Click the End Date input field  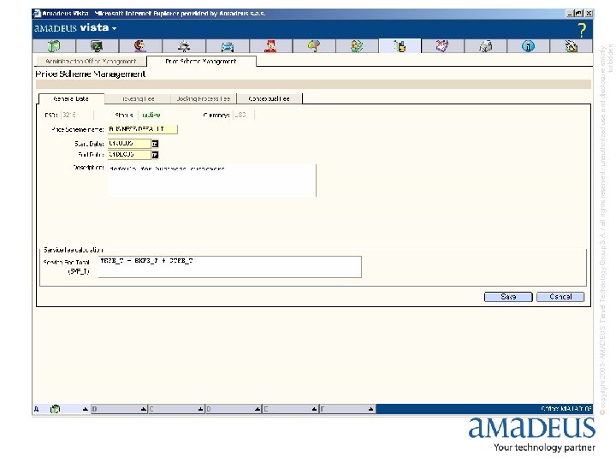(129, 155)
